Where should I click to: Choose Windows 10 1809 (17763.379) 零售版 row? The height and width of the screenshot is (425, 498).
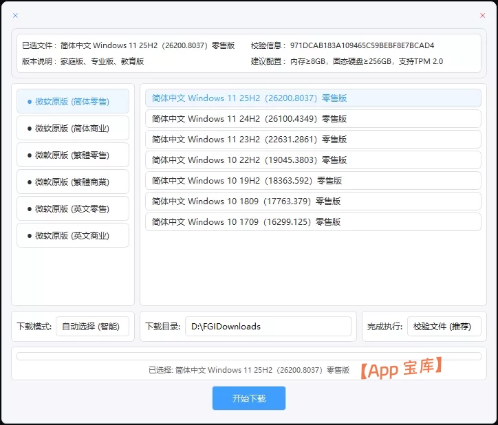pos(313,201)
